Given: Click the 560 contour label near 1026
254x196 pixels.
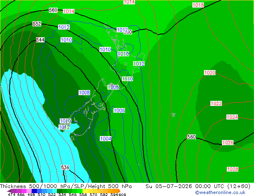Looking at the screenshot, I should (192, 137).
